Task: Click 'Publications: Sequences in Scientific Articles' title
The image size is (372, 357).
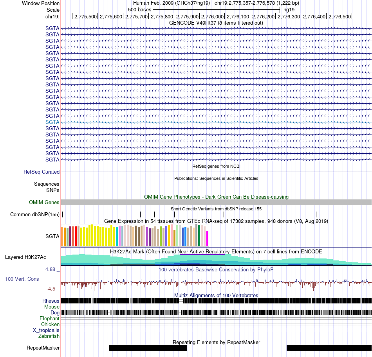Action: (216, 178)
